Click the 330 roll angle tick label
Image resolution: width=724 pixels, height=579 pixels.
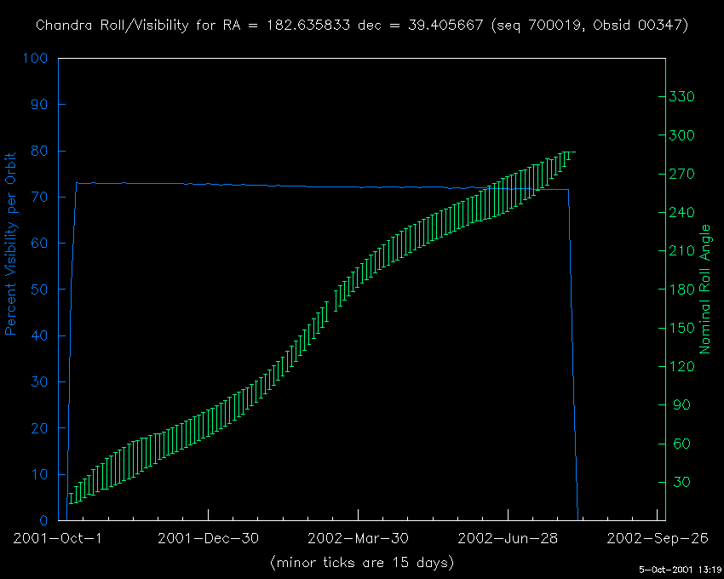[682, 97]
